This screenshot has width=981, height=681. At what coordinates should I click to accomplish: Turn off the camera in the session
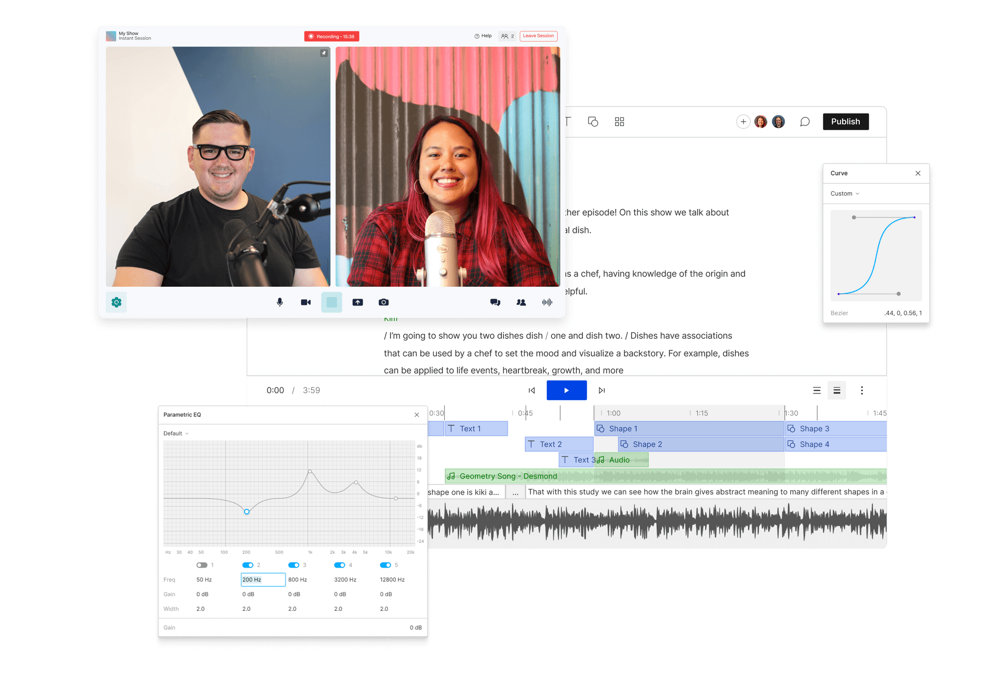[306, 302]
